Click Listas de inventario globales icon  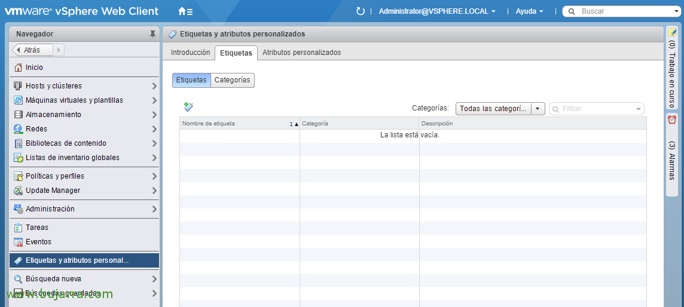pos(18,158)
